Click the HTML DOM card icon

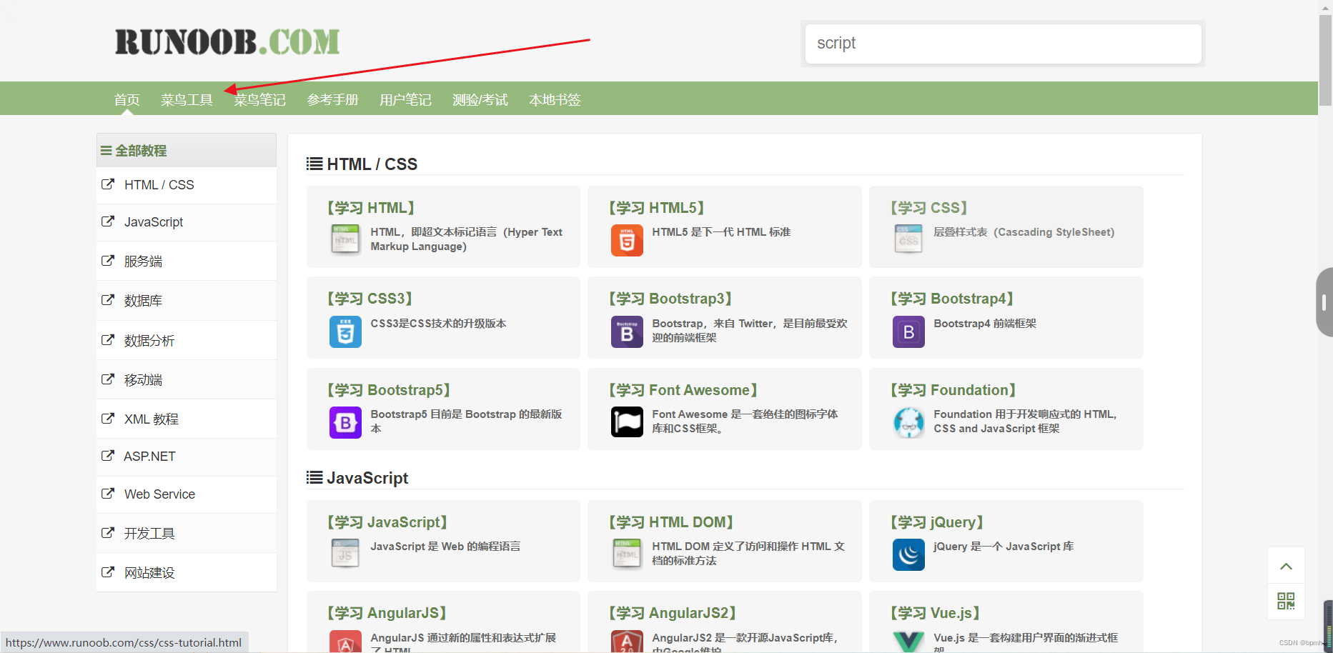tap(627, 554)
